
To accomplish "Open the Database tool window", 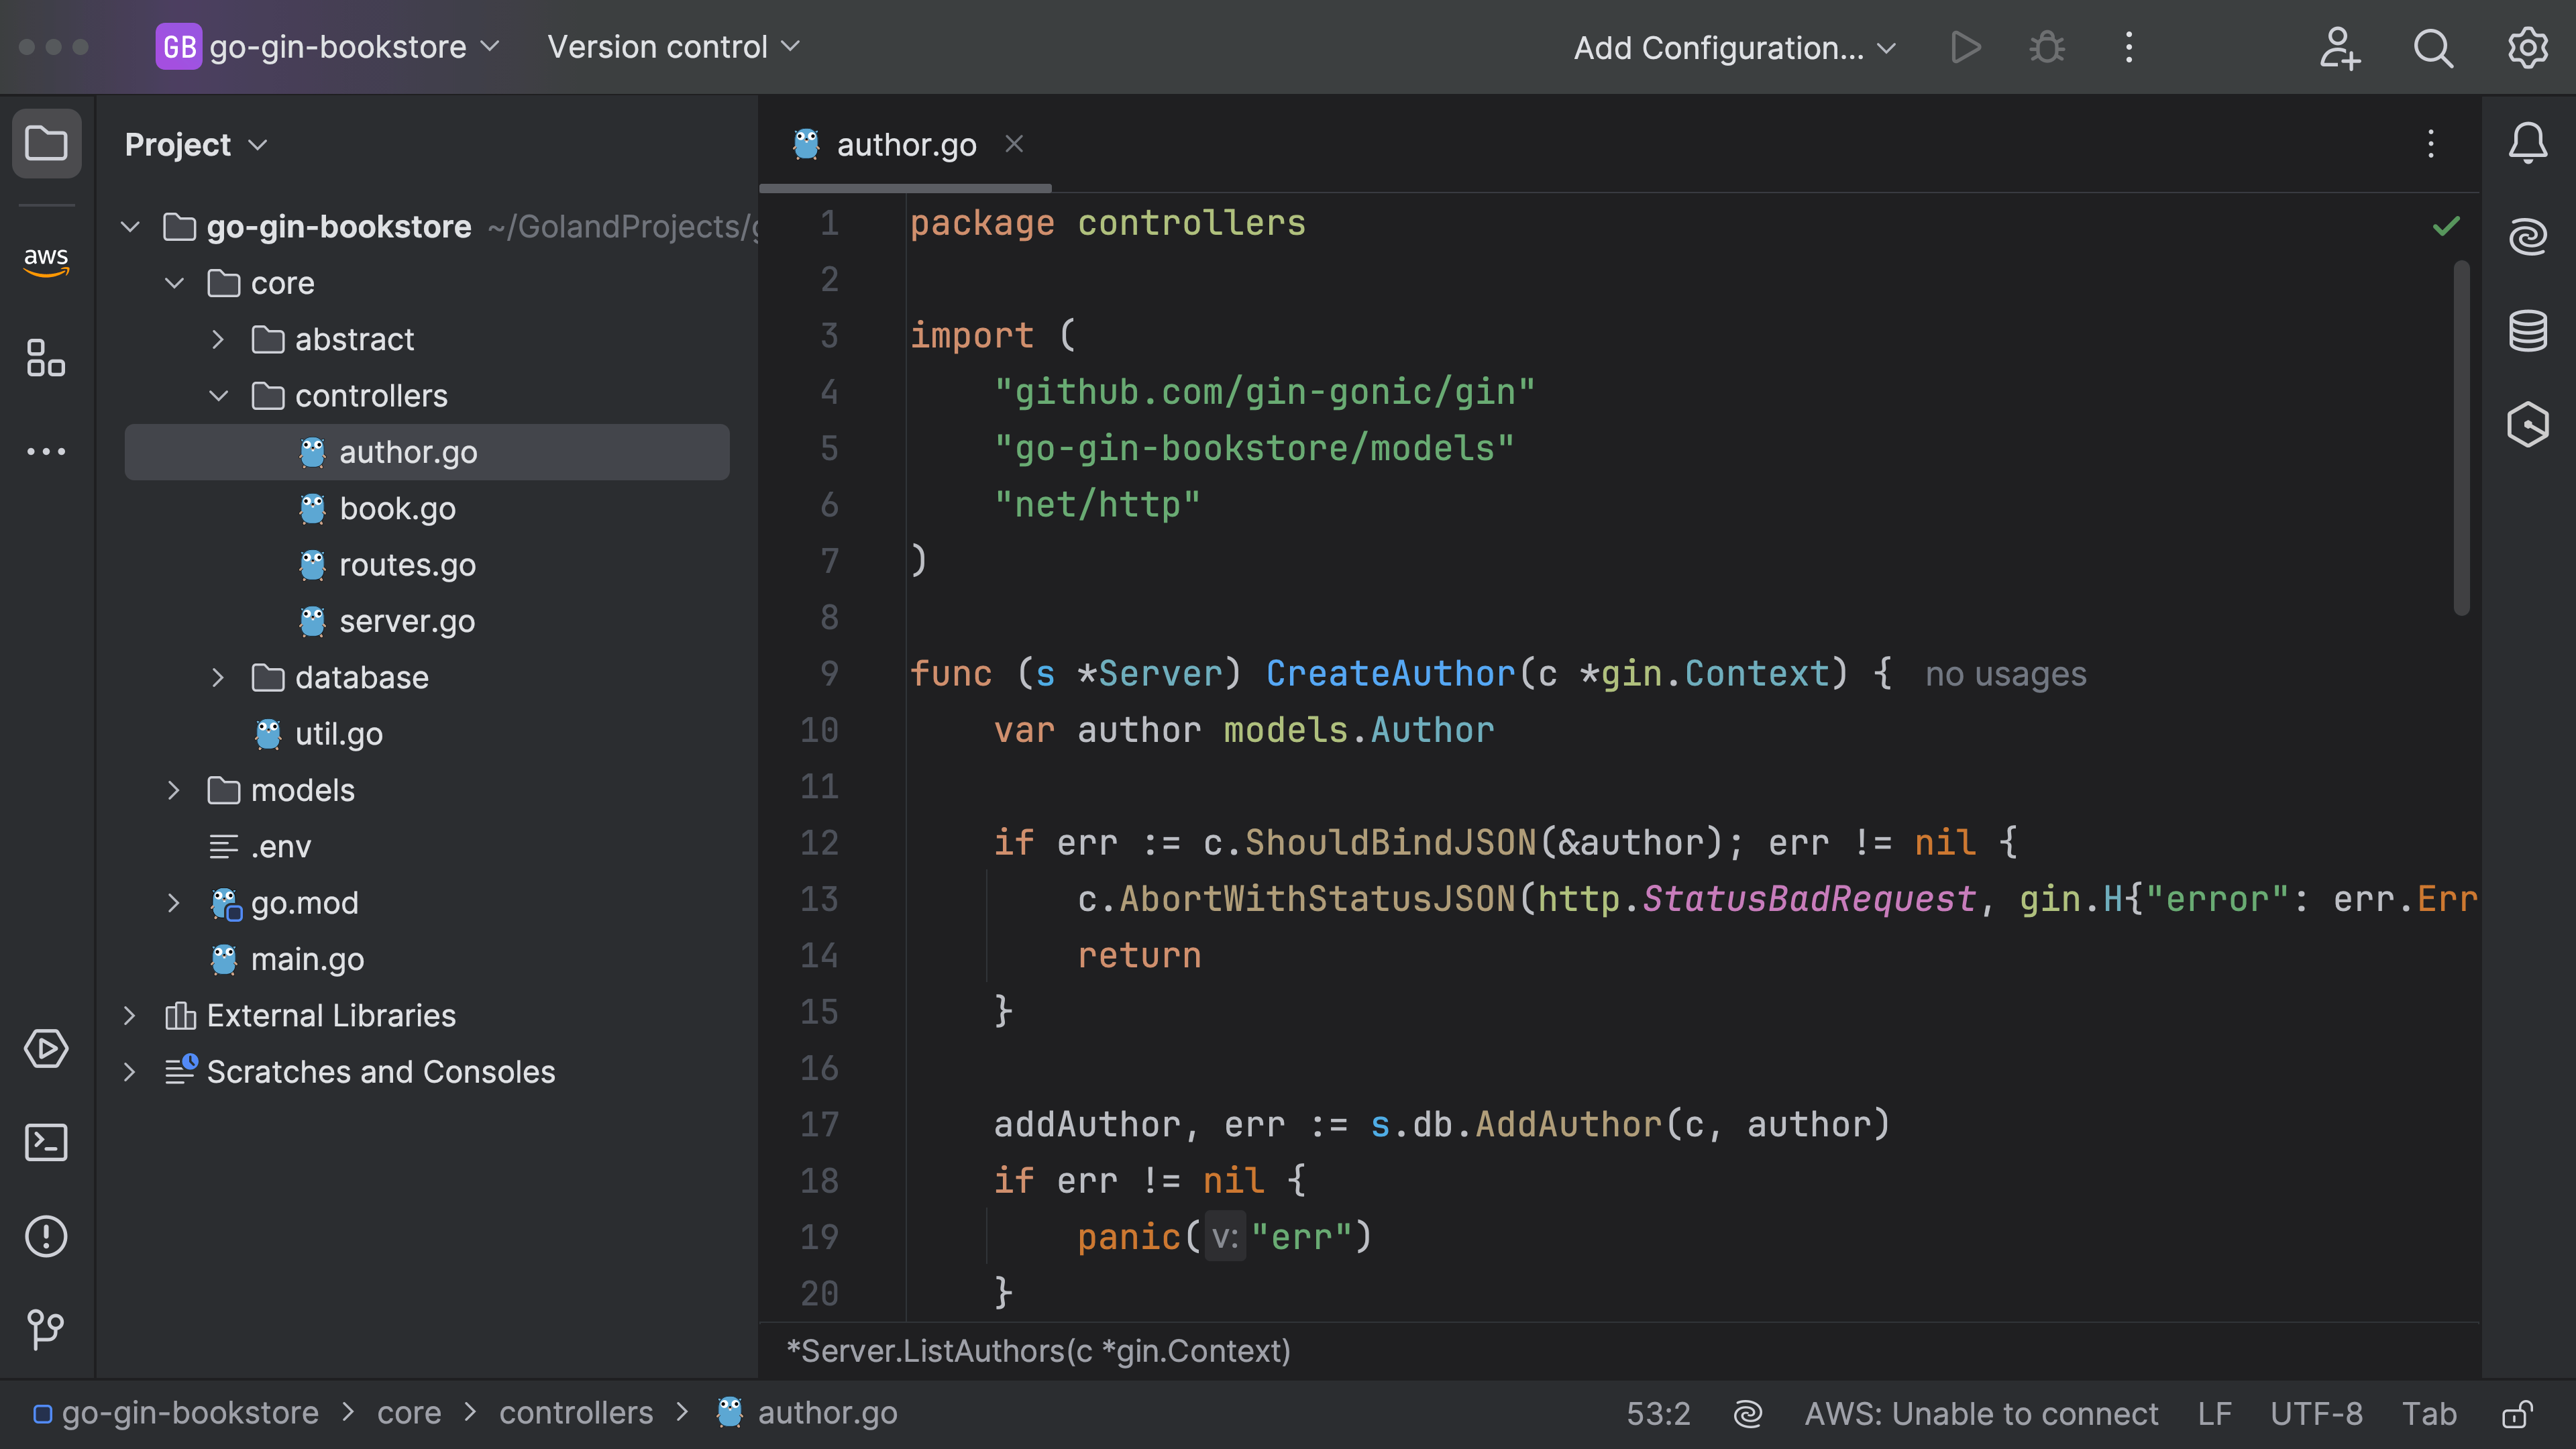I will click(x=2528, y=330).
